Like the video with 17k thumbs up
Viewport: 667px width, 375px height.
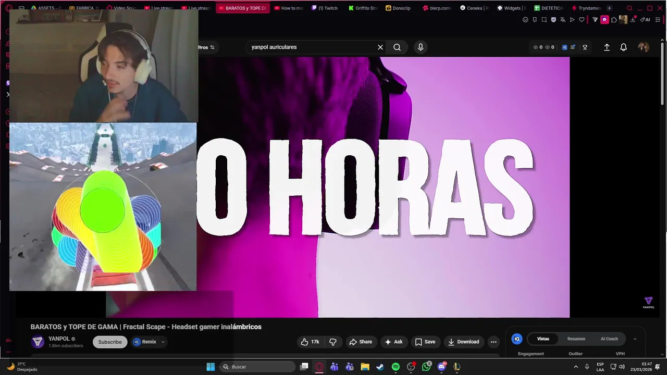pyautogui.click(x=310, y=342)
